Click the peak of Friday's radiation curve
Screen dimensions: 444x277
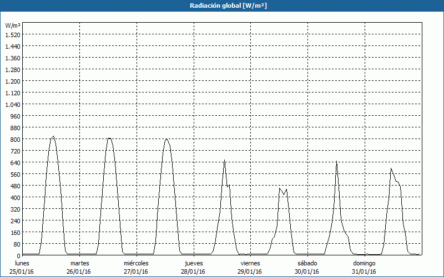[x=280, y=188]
